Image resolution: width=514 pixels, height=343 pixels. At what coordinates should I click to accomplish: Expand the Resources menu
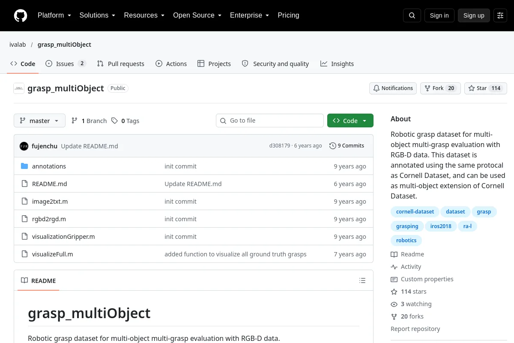(x=144, y=15)
